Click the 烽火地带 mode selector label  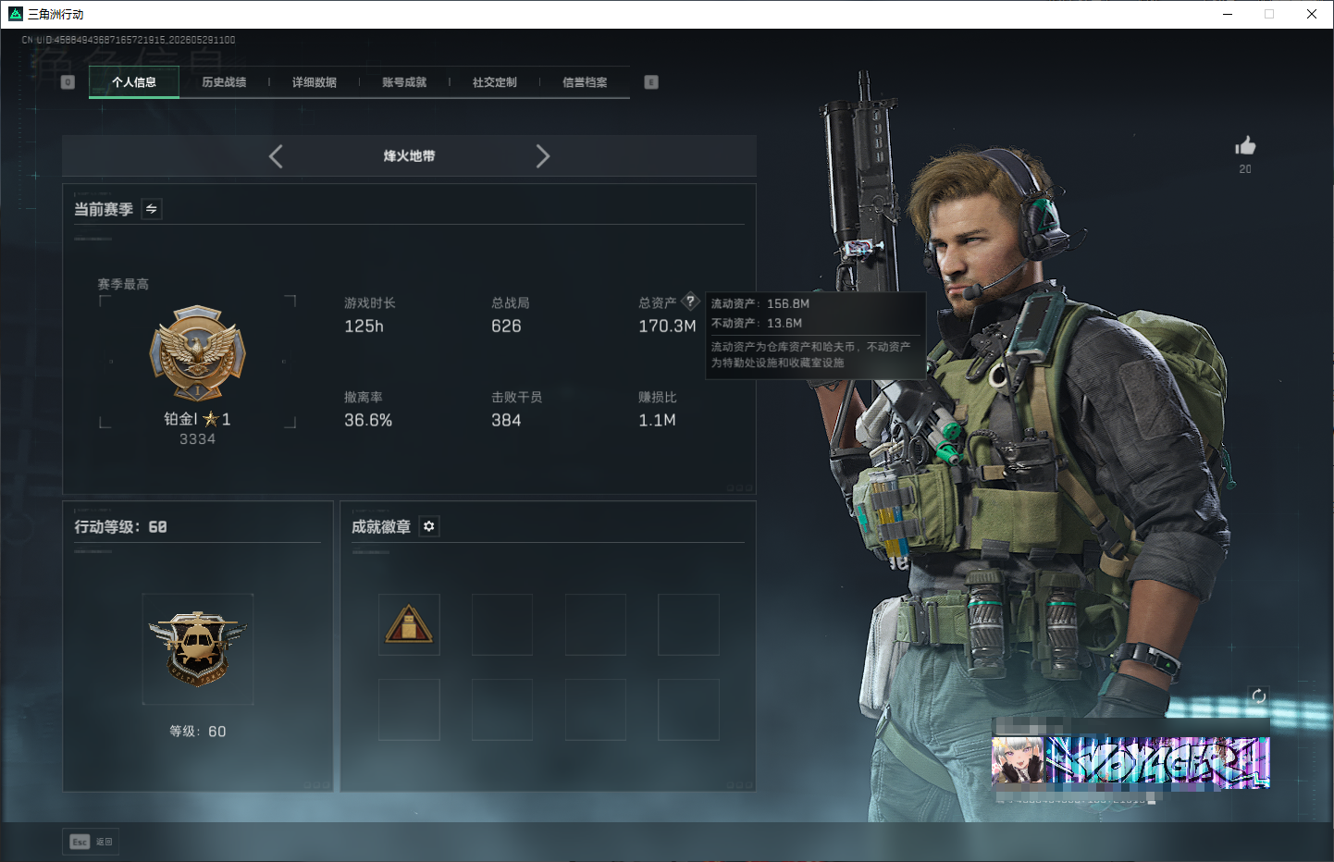pyautogui.click(x=409, y=156)
